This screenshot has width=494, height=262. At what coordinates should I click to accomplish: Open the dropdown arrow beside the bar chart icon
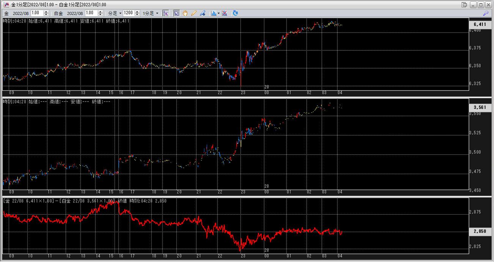[219, 13]
